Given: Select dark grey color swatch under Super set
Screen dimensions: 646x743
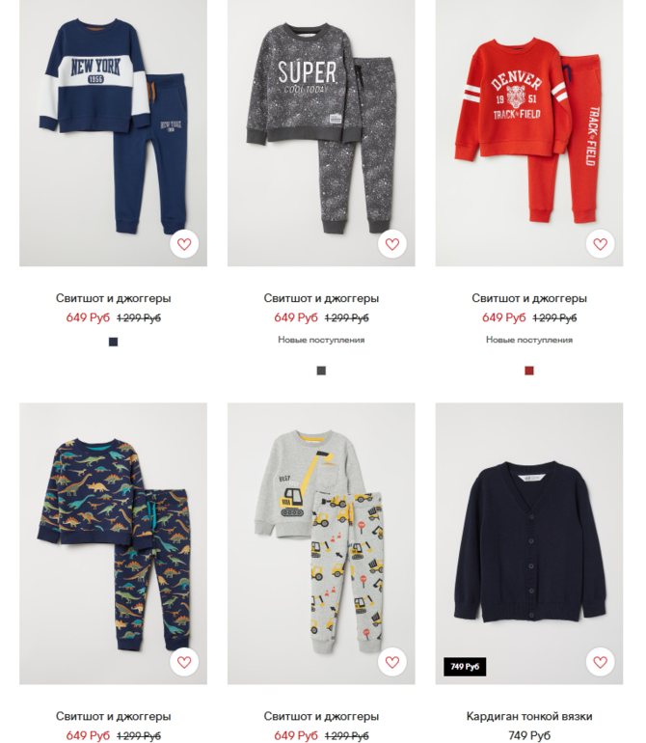Looking at the screenshot, I should (321, 371).
